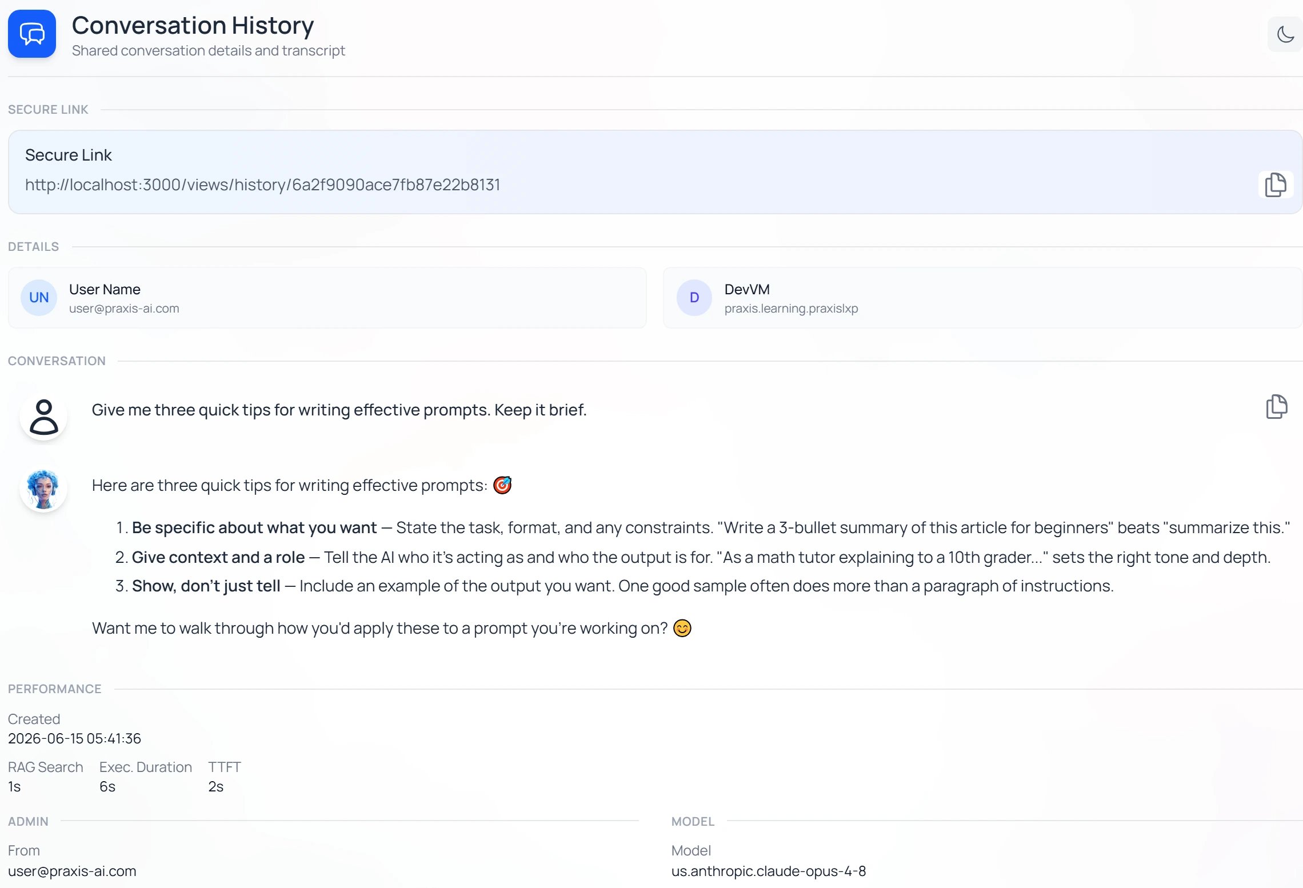The width and height of the screenshot is (1303, 888).
Task: Click the DETAILS section header
Action: click(x=33, y=247)
